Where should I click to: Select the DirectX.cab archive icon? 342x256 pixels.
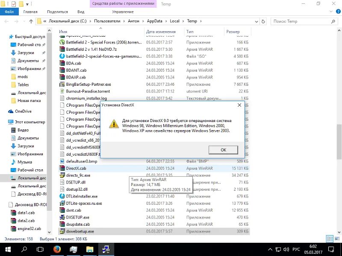pyautogui.click(x=62, y=168)
